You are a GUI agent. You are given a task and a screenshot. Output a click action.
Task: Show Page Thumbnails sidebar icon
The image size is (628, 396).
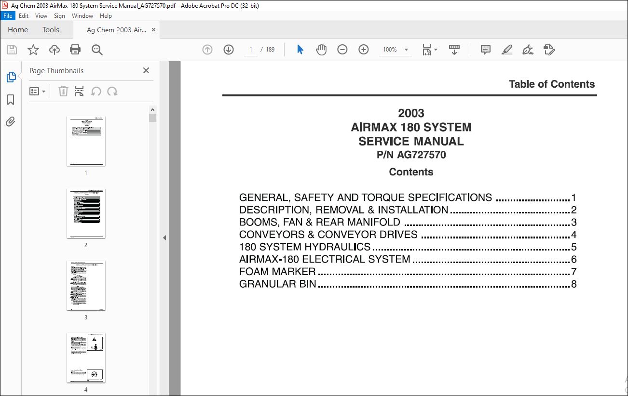[11, 77]
